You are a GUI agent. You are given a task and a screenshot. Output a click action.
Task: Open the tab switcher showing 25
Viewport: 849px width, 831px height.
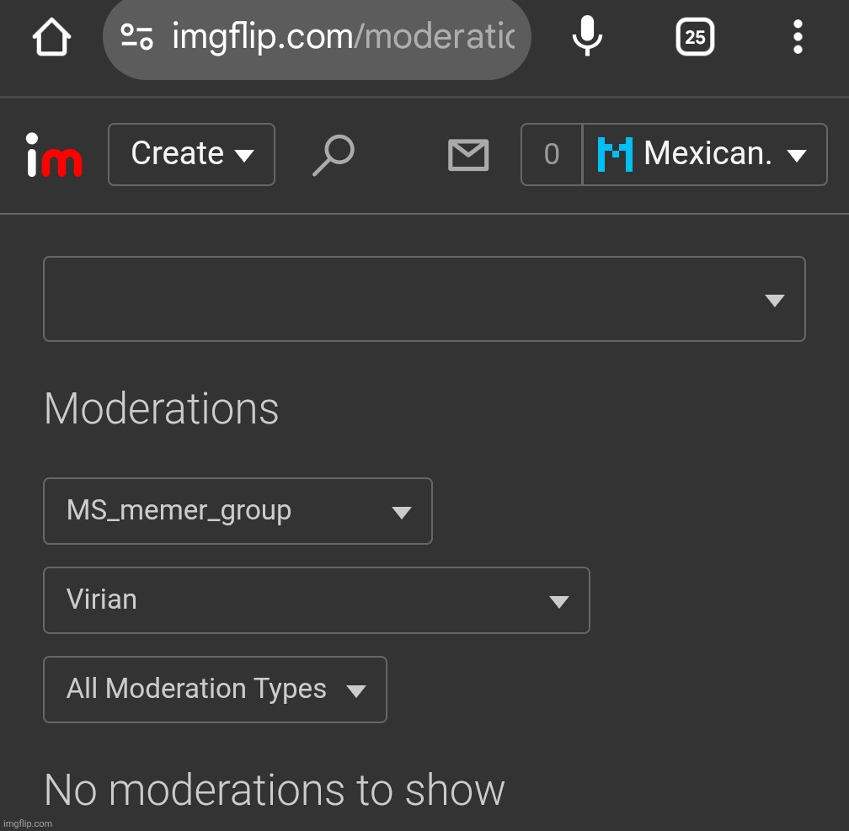[695, 37]
